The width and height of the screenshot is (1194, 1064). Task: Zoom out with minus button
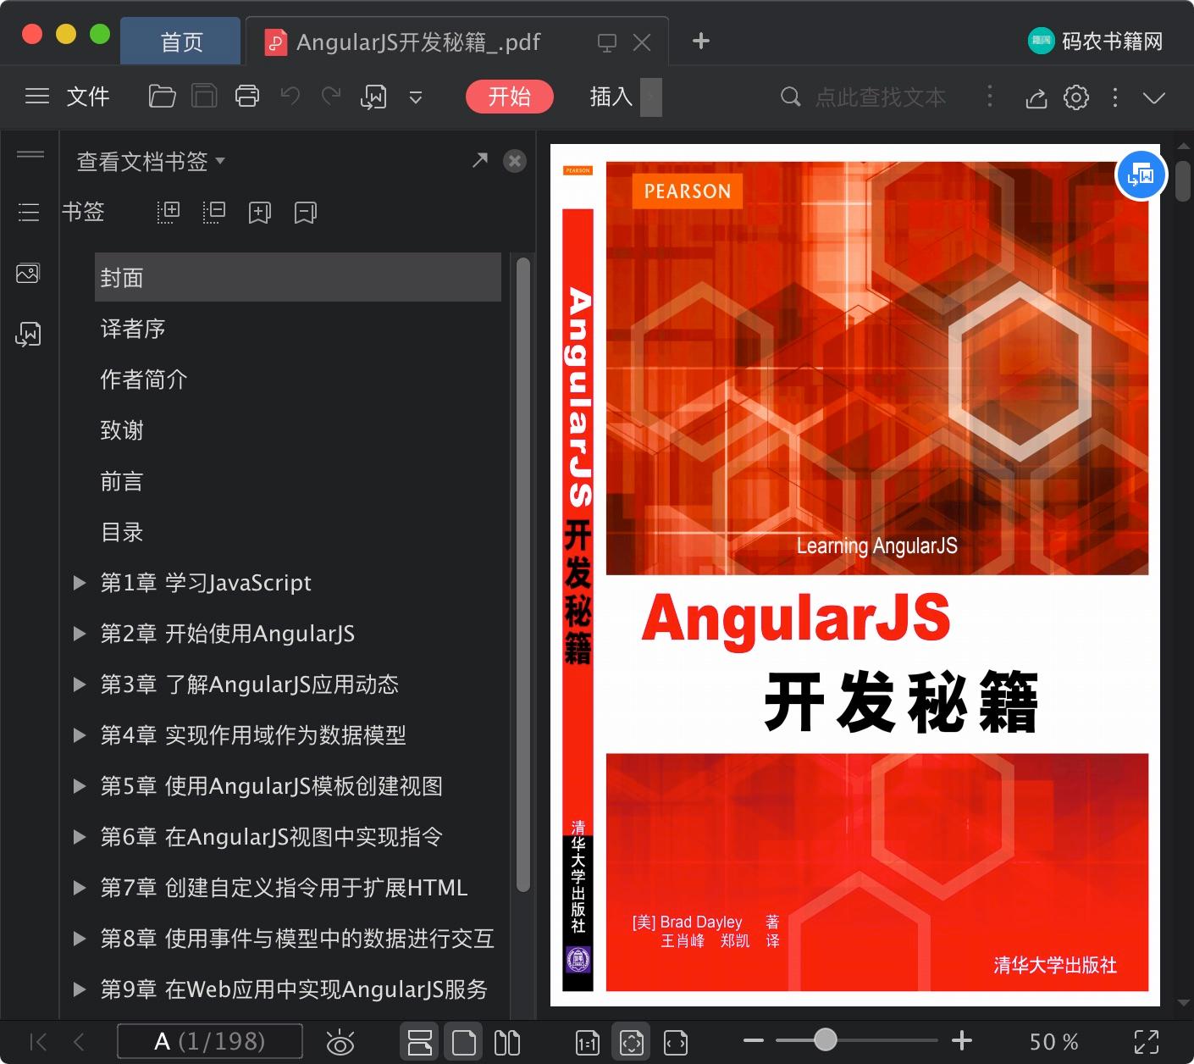click(x=753, y=1041)
